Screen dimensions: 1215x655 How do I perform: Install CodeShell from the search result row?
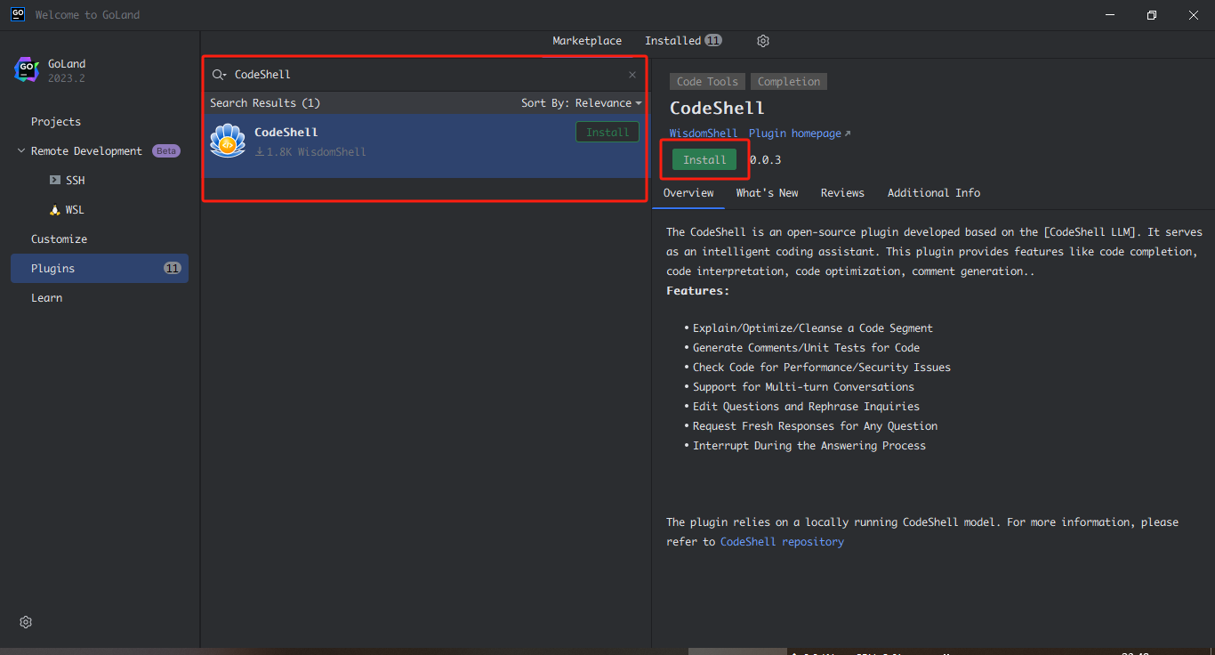607,133
